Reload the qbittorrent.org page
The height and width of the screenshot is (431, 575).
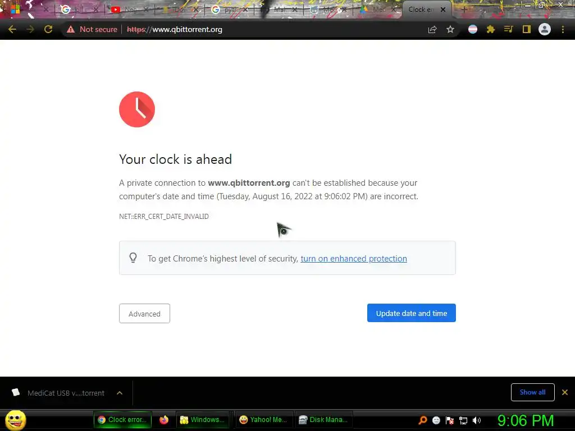(x=48, y=29)
